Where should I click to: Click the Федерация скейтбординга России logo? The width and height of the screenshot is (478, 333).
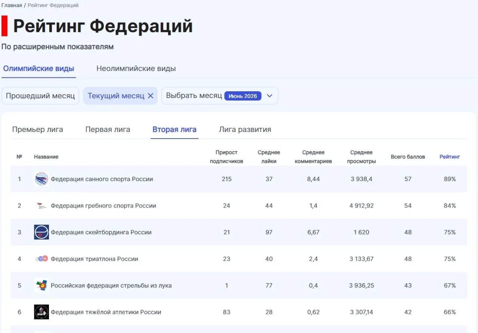41,232
